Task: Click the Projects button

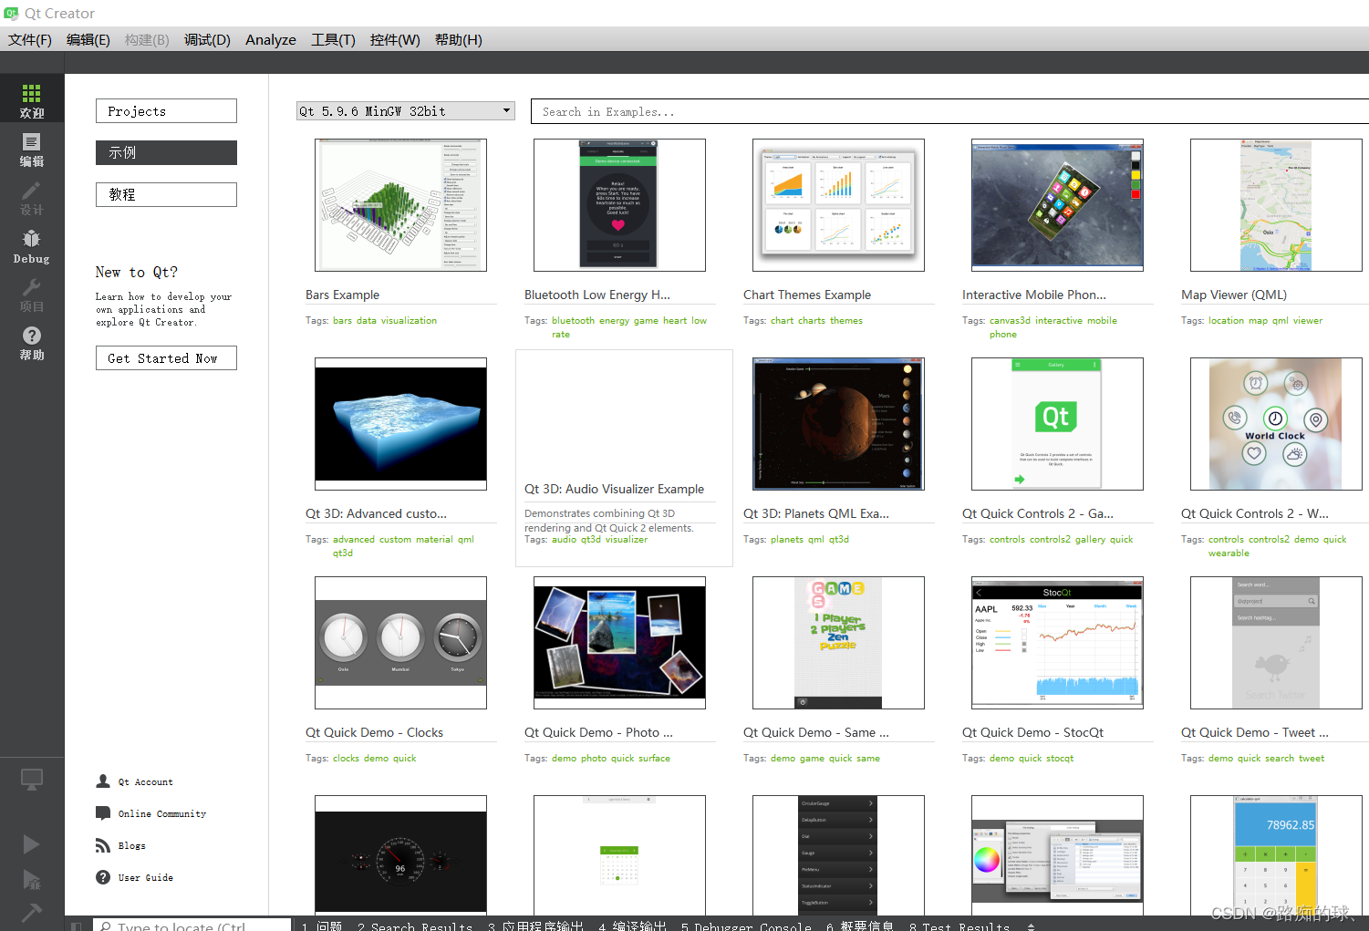Action: pyautogui.click(x=166, y=111)
